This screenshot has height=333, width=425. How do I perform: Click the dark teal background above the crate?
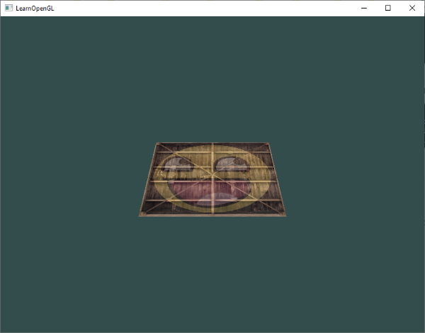(212, 79)
